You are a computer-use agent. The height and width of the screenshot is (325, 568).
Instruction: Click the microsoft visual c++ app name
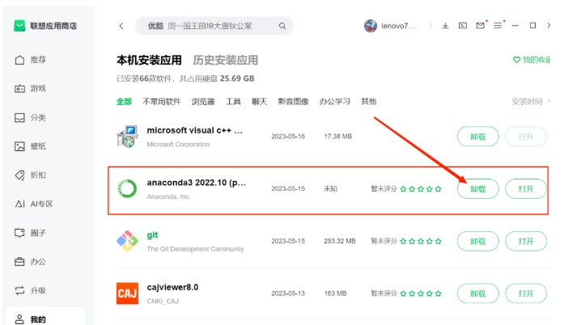click(195, 130)
